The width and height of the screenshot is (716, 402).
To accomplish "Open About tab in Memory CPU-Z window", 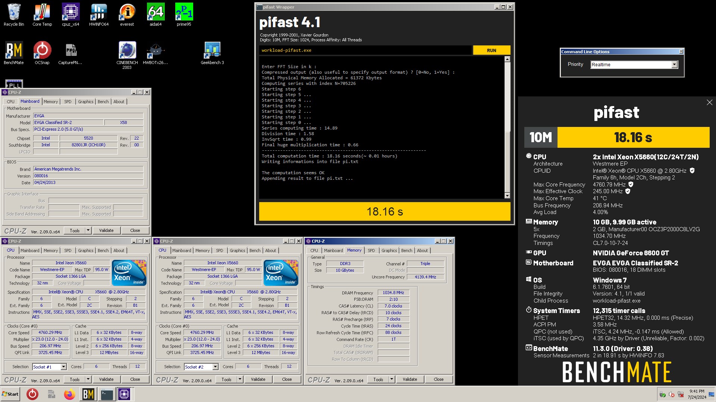I will coord(423,251).
